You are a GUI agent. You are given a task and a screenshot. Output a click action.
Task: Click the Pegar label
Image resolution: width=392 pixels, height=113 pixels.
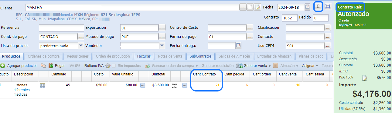[60, 65]
